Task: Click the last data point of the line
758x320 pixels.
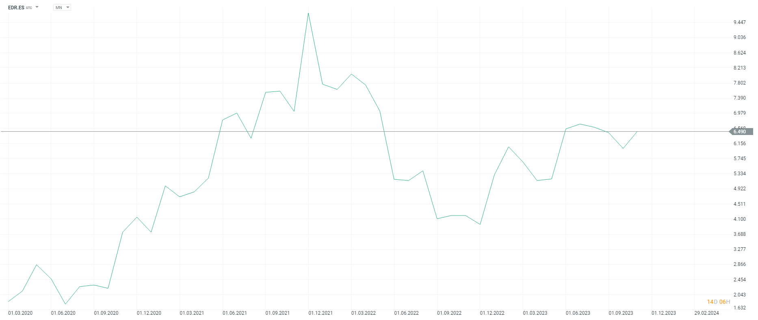Action: click(x=637, y=132)
